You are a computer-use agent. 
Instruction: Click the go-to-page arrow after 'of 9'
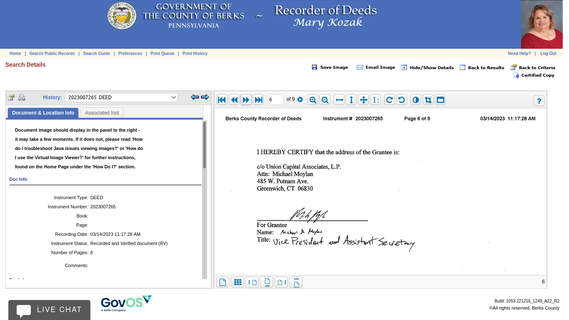[x=300, y=100]
